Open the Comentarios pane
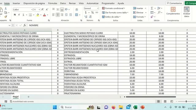Image resolution: width=196 pixels, height=110 pixels. (175, 3)
